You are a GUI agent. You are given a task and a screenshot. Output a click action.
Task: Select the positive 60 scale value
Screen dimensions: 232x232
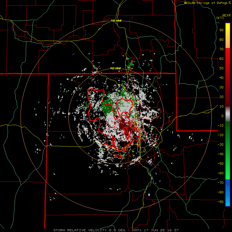[x=221, y=59]
